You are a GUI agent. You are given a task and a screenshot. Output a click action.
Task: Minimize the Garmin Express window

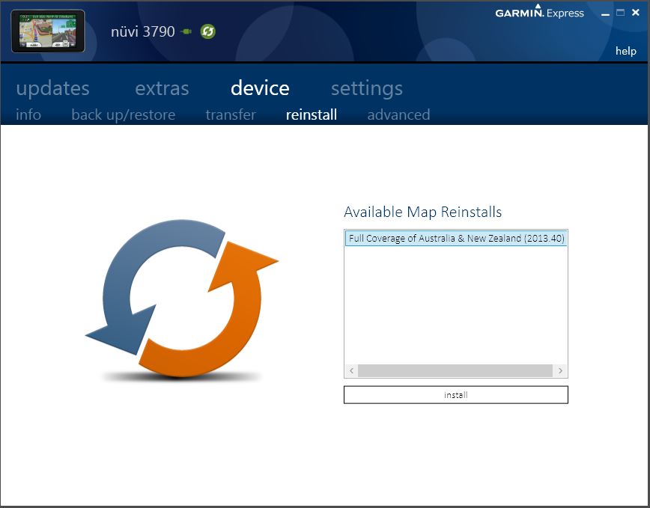click(x=605, y=13)
